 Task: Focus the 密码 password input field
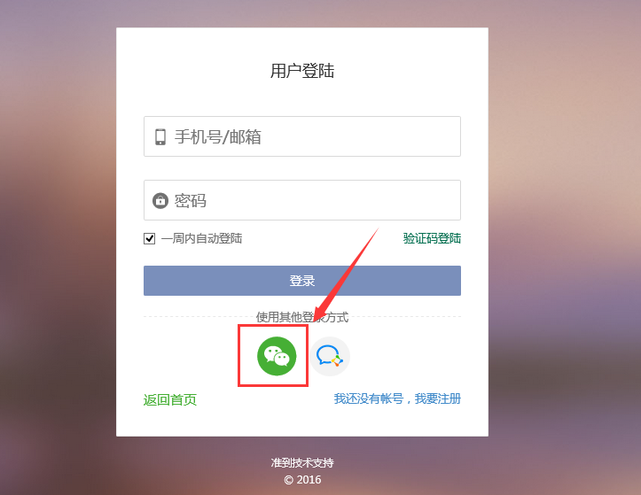(x=302, y=200)
